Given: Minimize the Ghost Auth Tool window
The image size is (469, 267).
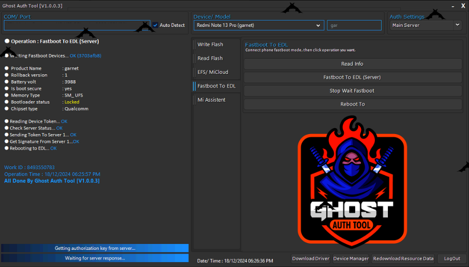Looking at the screenshot, I should tap(453, 6).
